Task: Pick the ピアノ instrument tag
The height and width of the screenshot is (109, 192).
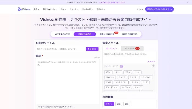Action: click(x=108, y=72)
